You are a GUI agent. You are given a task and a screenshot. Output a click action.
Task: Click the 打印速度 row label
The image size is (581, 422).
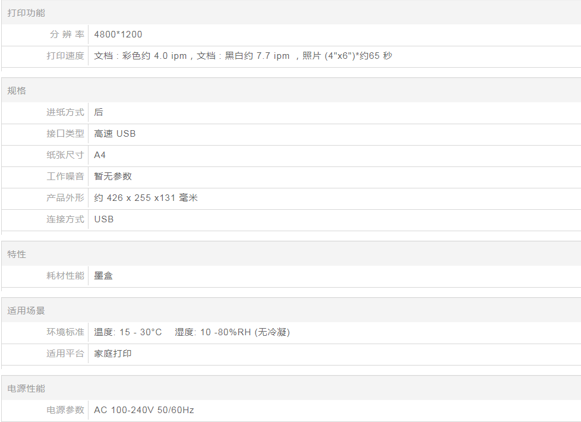[x=65, y=56]
